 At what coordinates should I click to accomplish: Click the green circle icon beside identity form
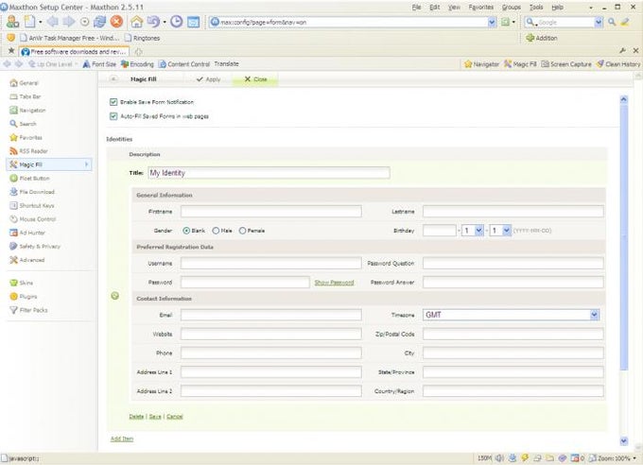pos(115,296)
